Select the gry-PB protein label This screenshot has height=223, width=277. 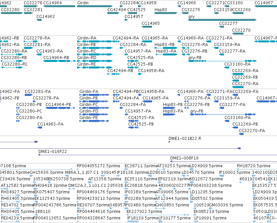[197, 111]
